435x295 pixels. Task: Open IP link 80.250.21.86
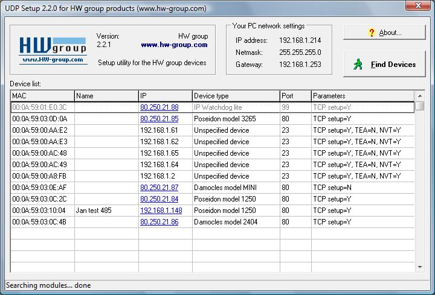(159, 222)
